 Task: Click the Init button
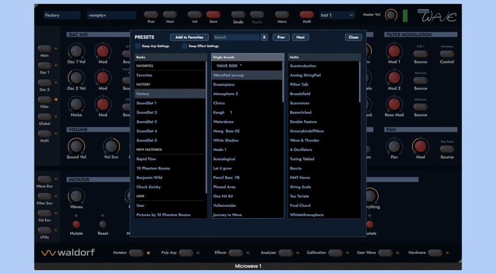click(195, 14)
